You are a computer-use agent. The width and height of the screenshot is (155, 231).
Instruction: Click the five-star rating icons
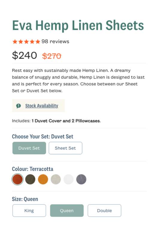26,42
